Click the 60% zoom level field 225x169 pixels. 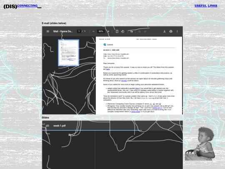[101, 31]
